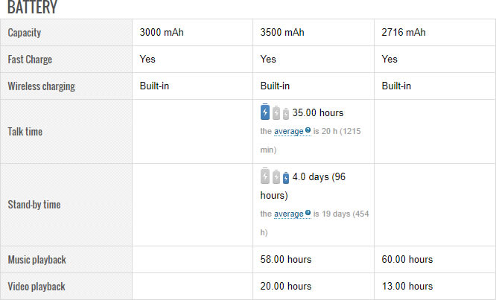
Task: Click the Talk time row label
Action: click(x=25, y=132)
